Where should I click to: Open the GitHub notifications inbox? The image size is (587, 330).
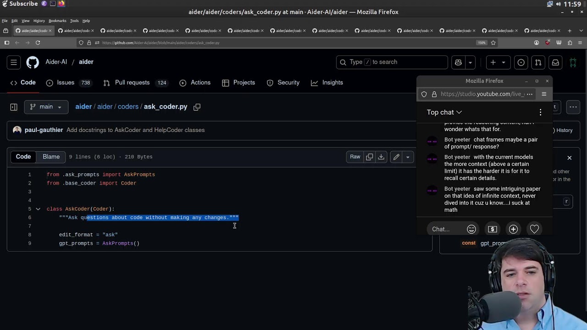555,62
